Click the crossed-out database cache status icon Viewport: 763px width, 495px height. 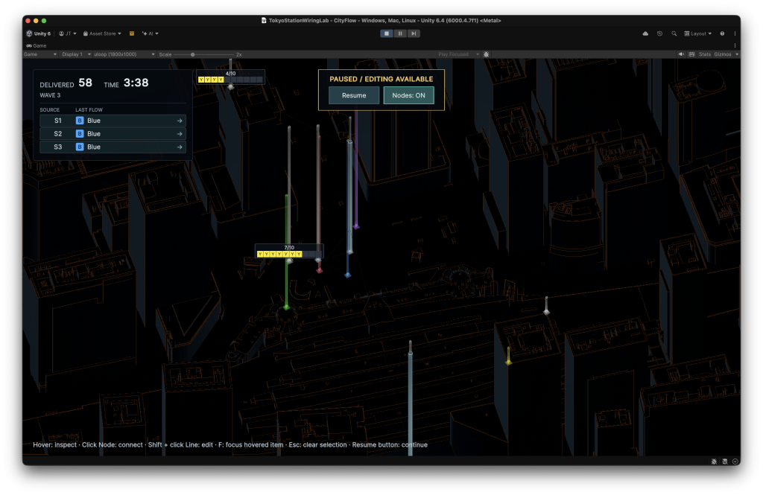tap(724, 462)
